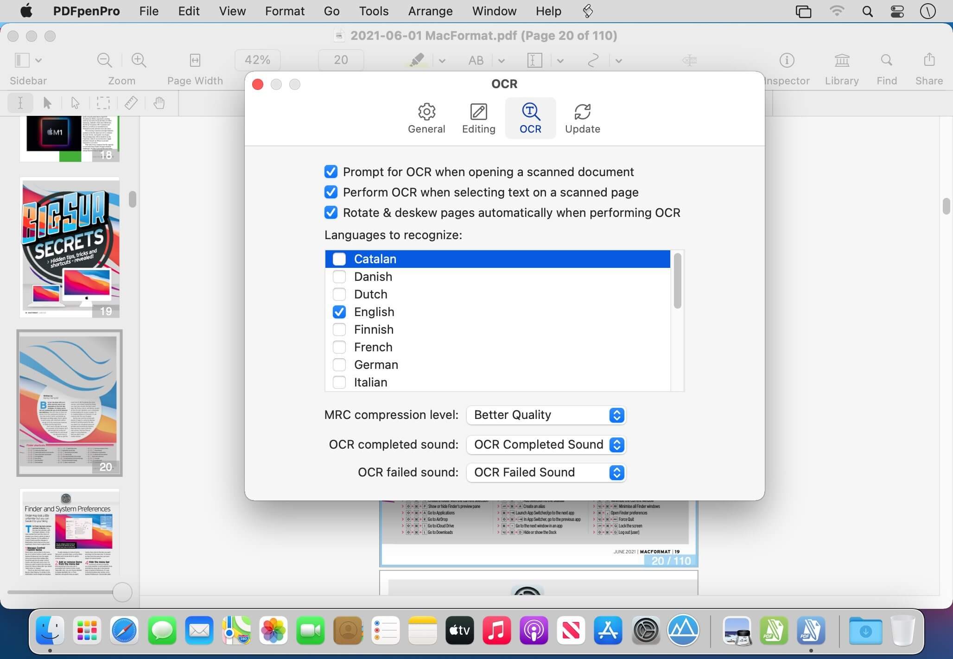Open page 18 thumbnail in sidebar
The width and height of the screenshot is (953, 659).
coord(70,139)
